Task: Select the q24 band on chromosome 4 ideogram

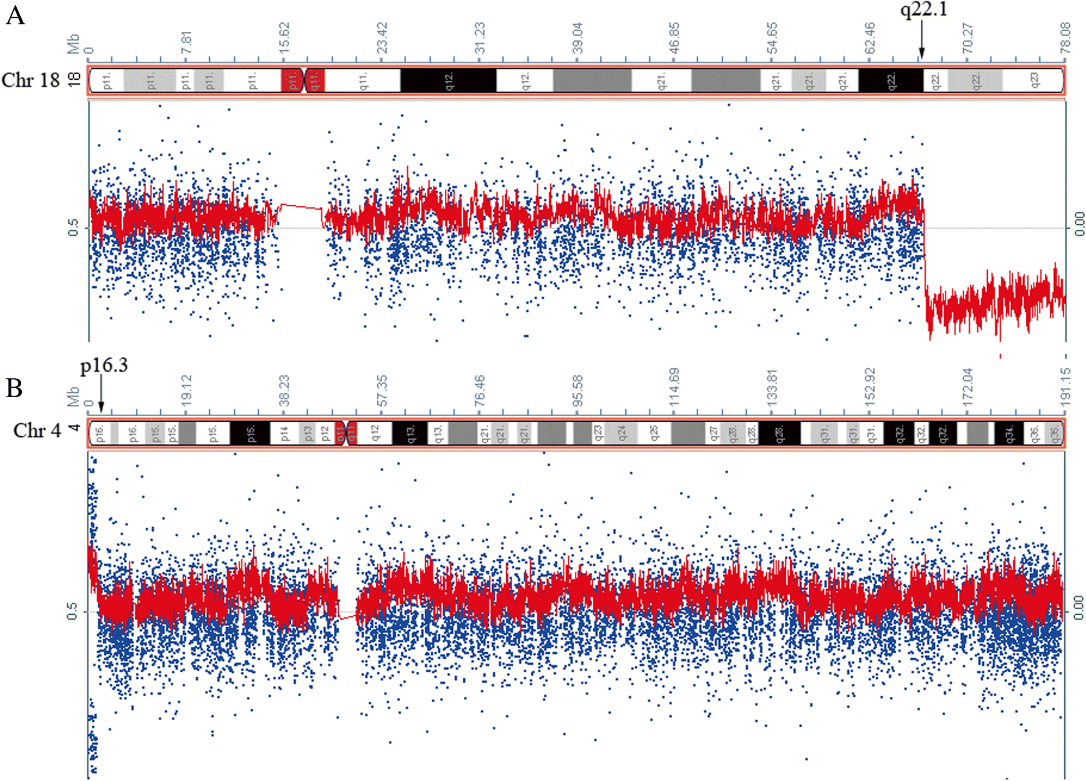Action: point(622,433)
